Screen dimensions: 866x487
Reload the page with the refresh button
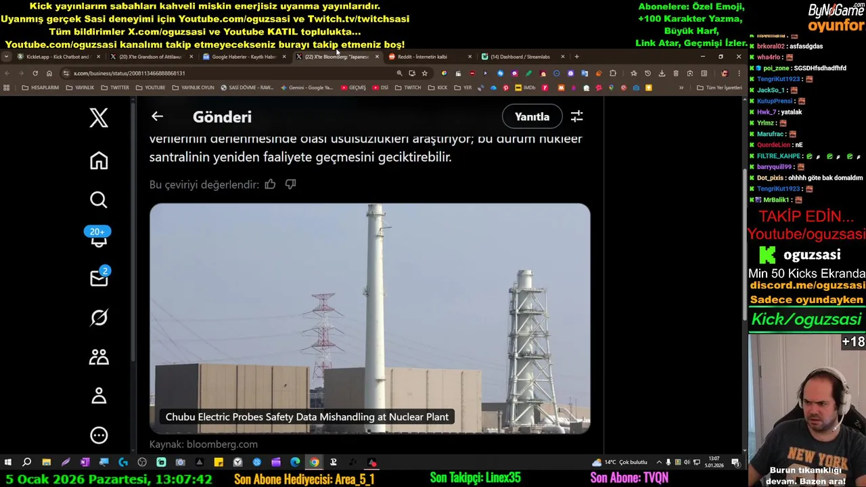tap(35, 73)
